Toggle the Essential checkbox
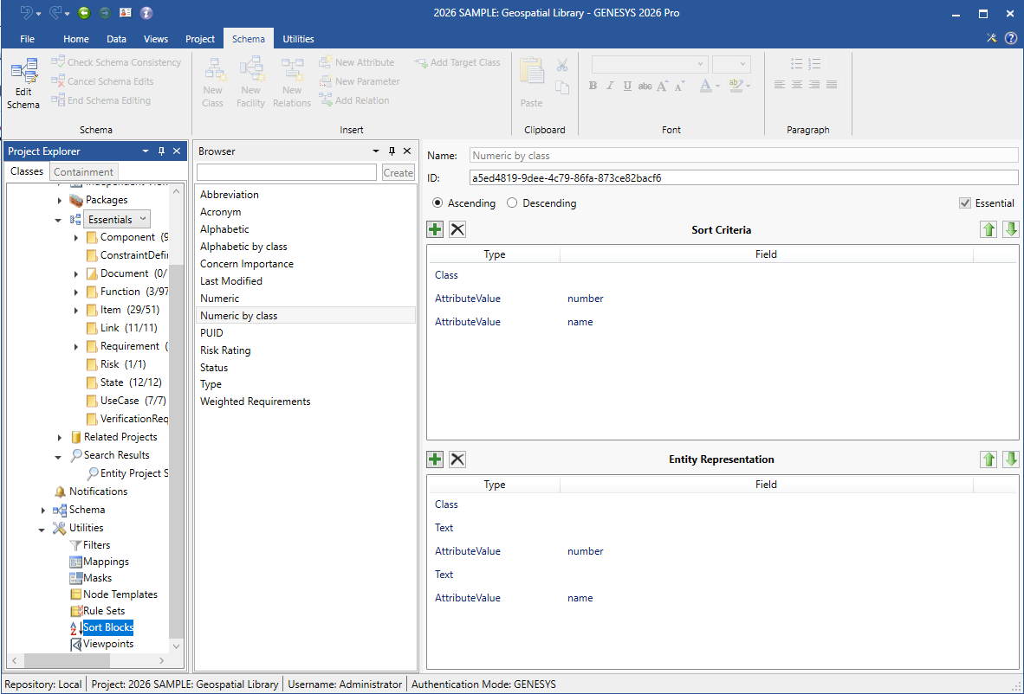This screenshot has height=694, width=1024. (x=965, y=203)
